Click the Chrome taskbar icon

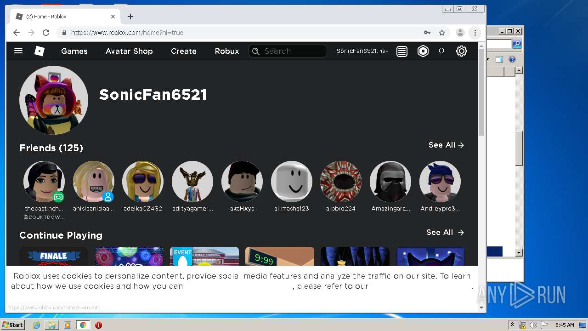(83, 325)
